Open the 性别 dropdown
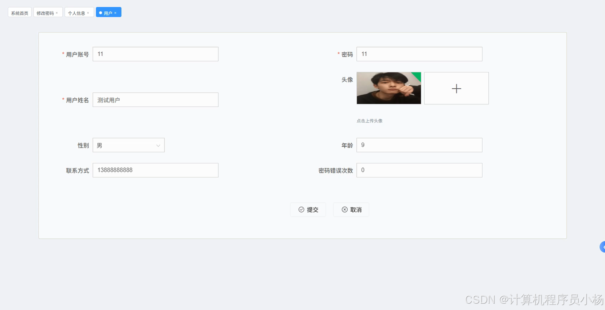 click(x=129, y=145)
